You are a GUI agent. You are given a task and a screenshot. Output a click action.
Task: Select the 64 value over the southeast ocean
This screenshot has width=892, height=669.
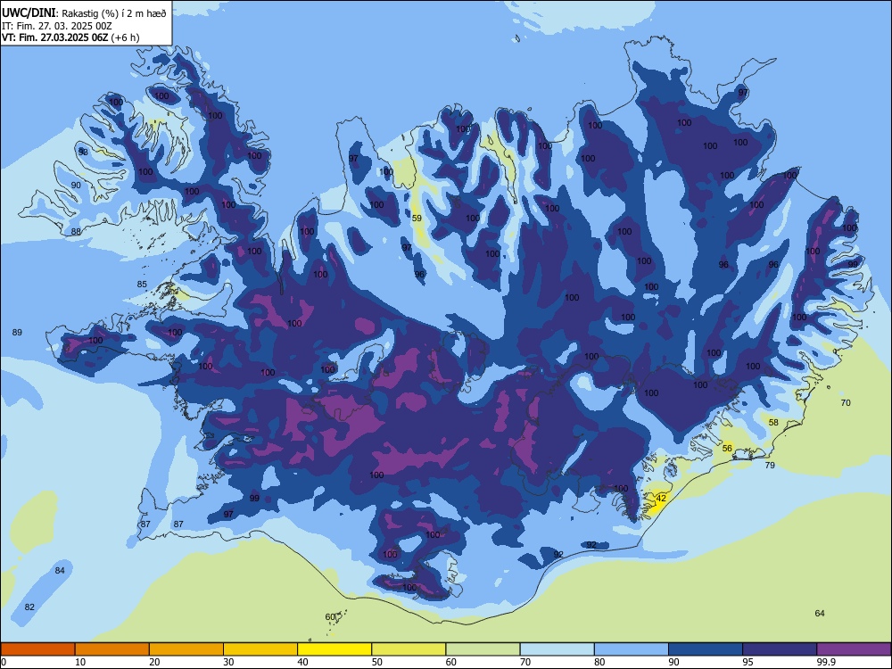point(820,614)
